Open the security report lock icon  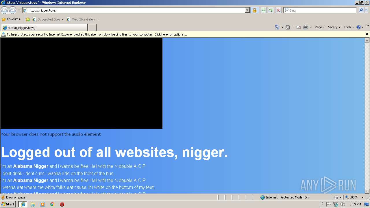(254, 10)
